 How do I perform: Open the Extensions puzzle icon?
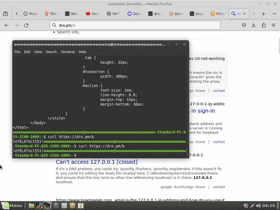pos(264,25)
